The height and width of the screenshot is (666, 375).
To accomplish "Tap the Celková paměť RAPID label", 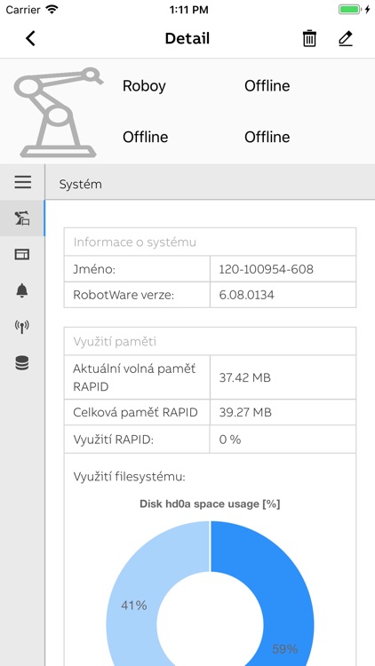I will [135, 412].
